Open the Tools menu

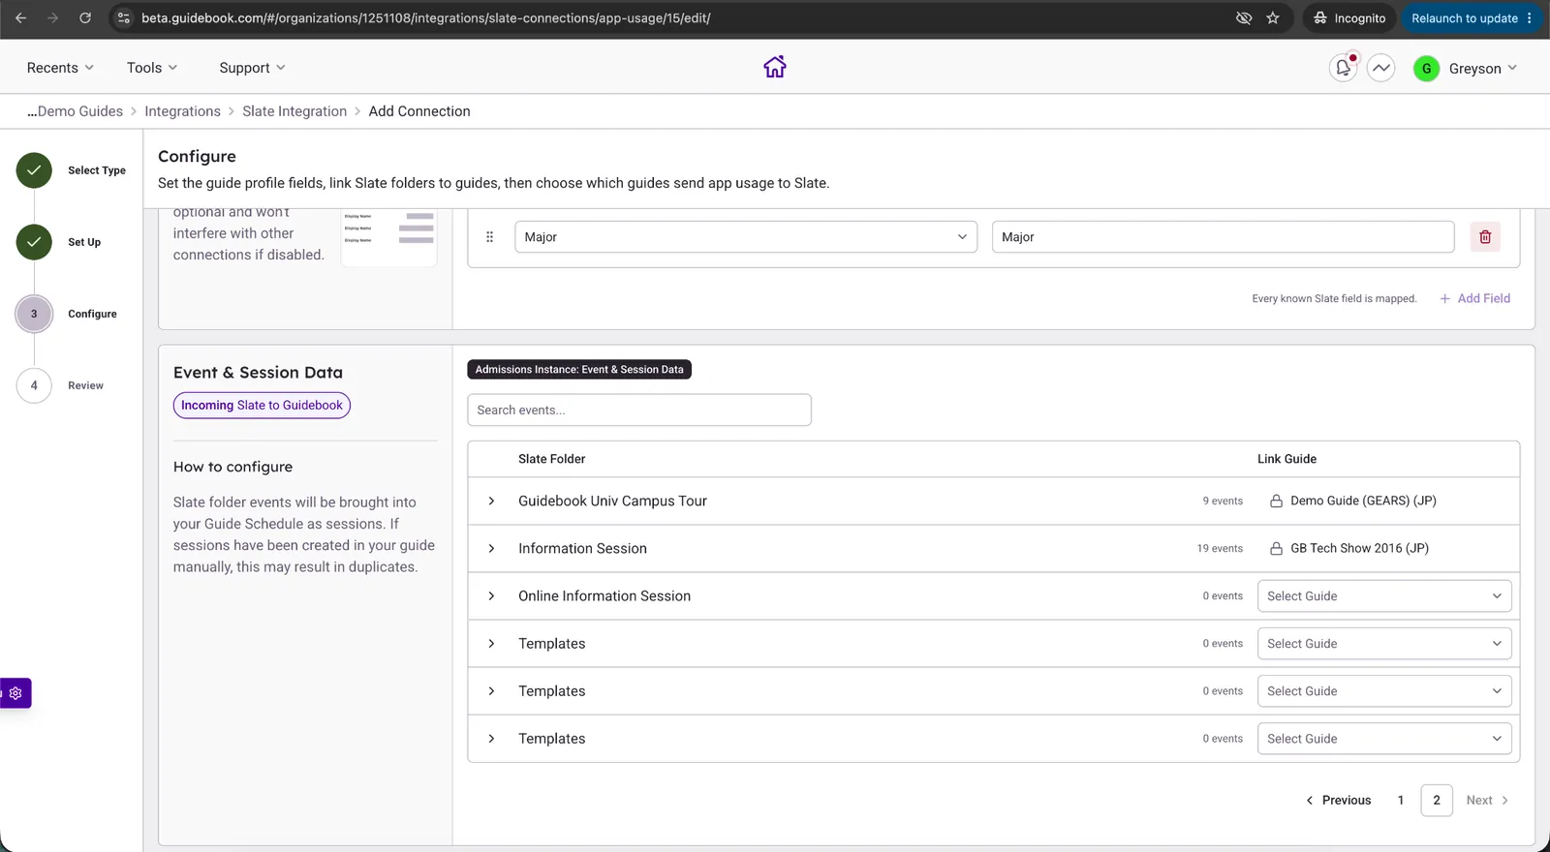[152, 68]
